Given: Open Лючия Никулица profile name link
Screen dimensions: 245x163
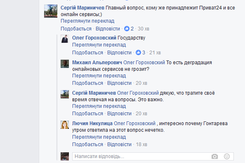Looking at the screenshot, I should [x=92, y=123].
